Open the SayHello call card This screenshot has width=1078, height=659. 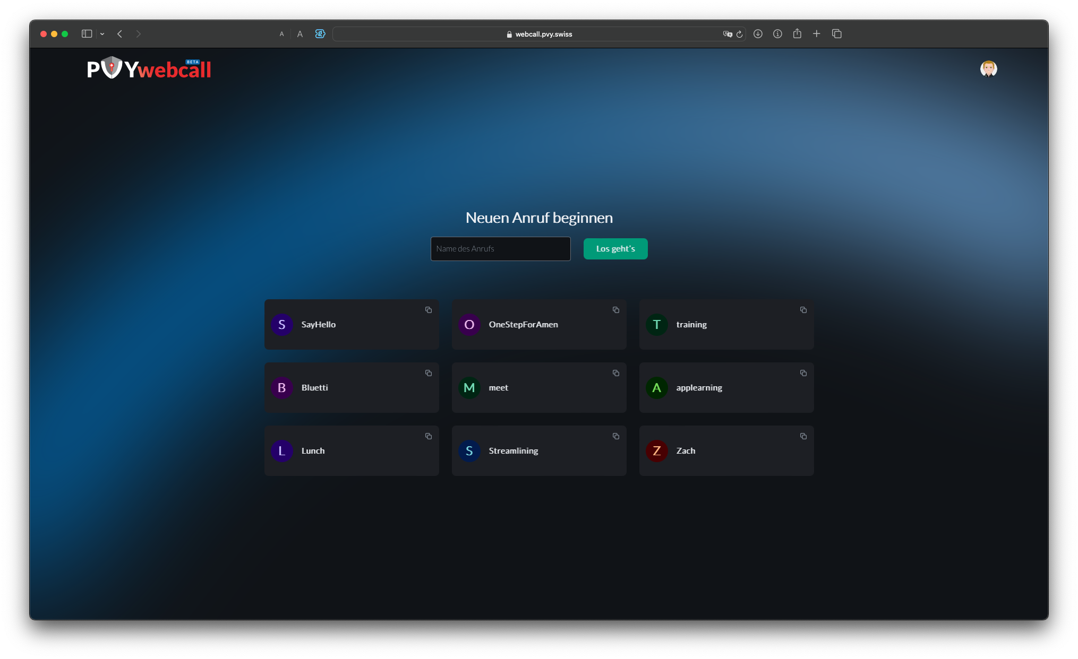coord(352,324)
